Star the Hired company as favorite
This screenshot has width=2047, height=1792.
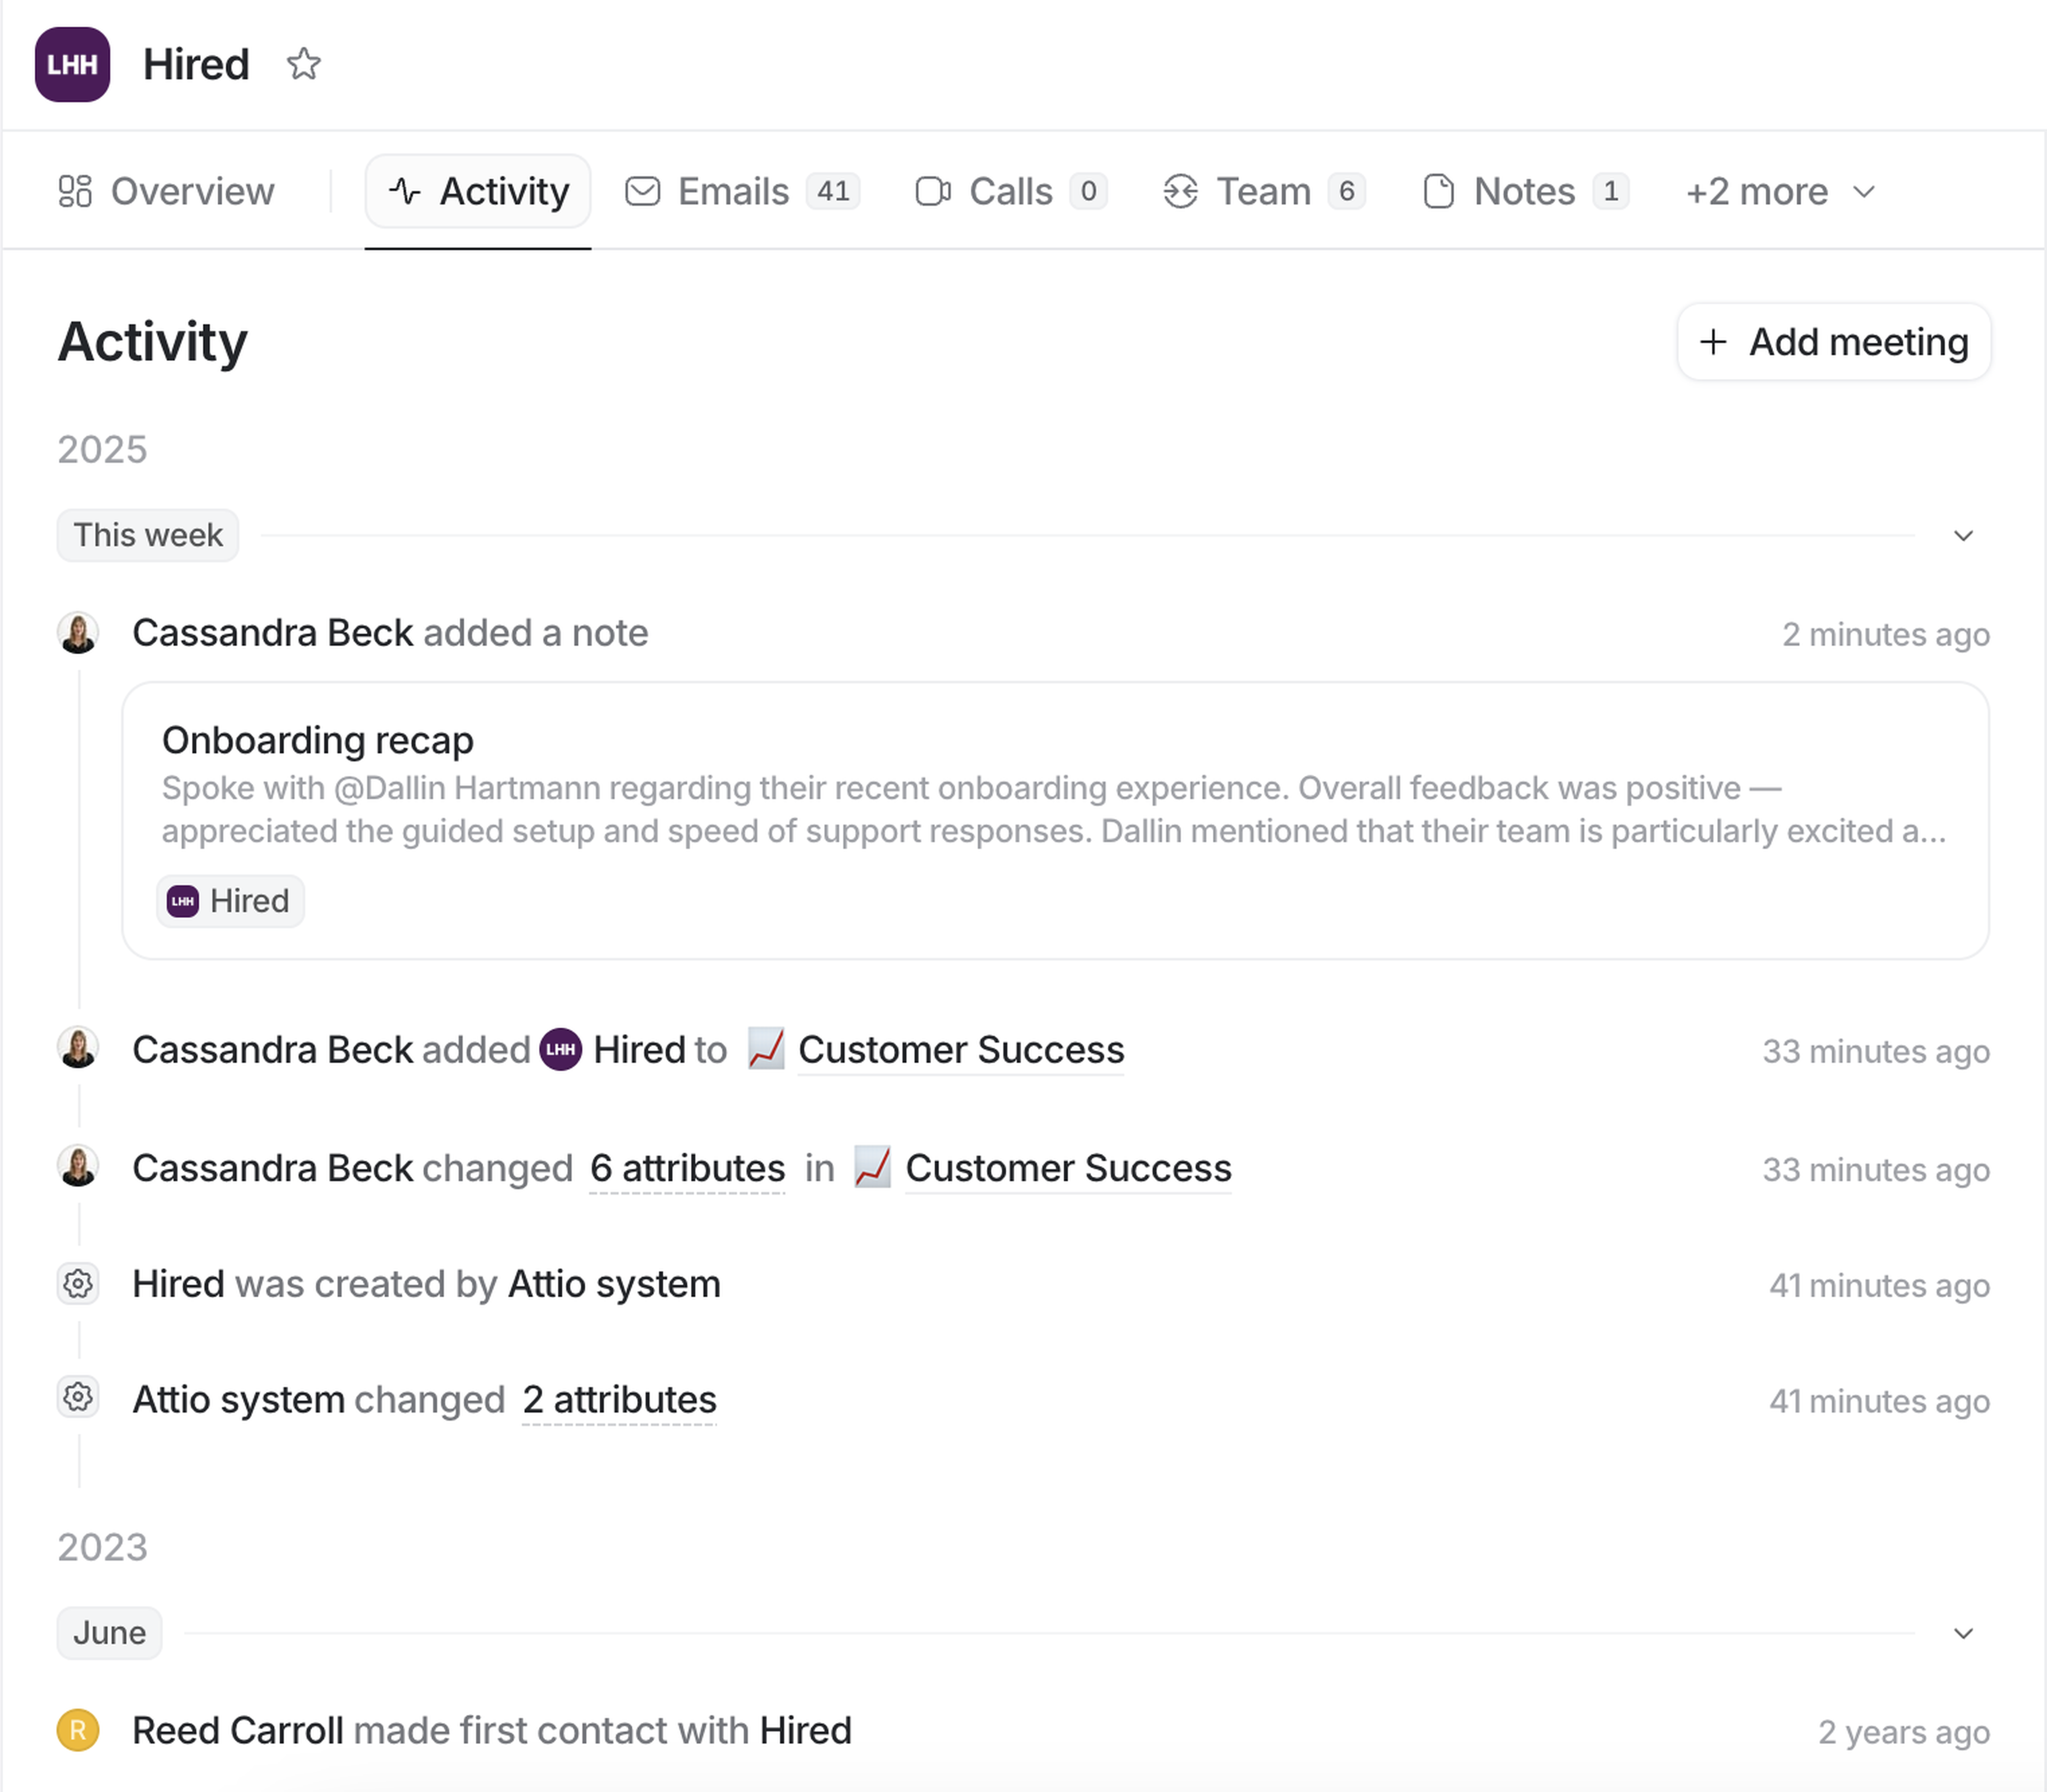pos(303,64)
